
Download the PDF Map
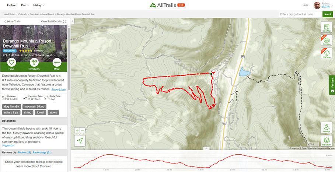tap(327, 53)
